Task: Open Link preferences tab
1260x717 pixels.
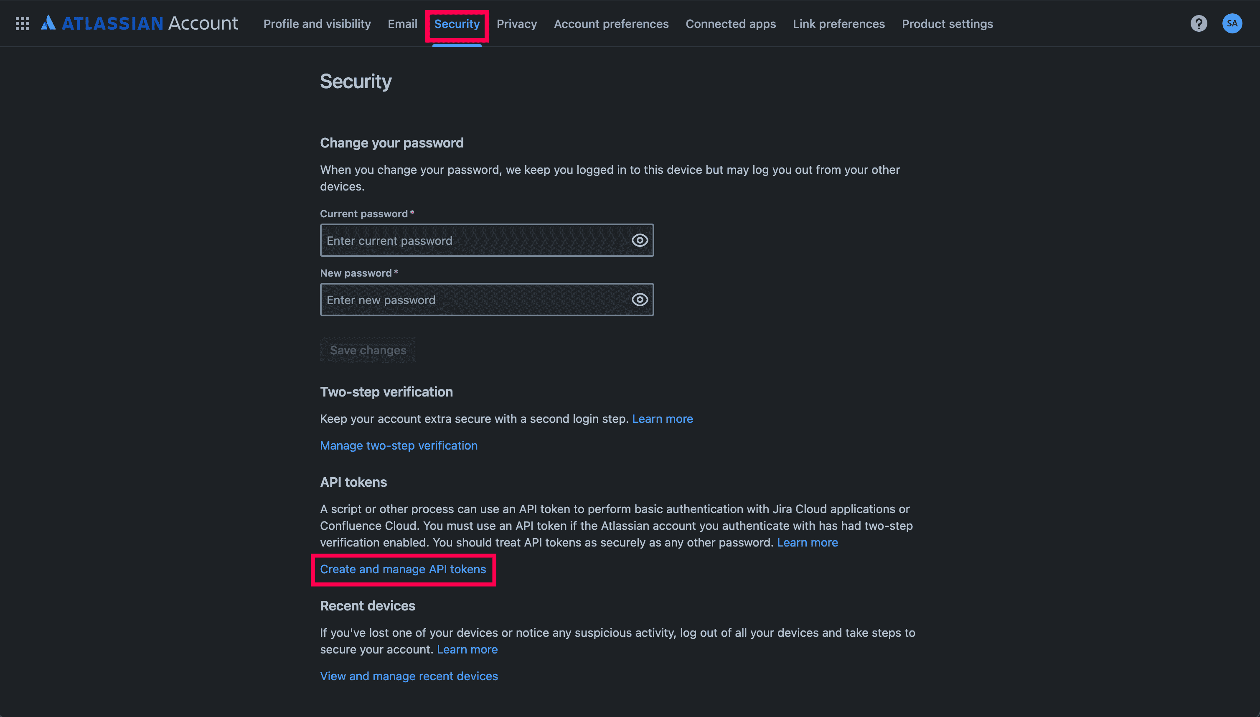Action: click(838, 24)
